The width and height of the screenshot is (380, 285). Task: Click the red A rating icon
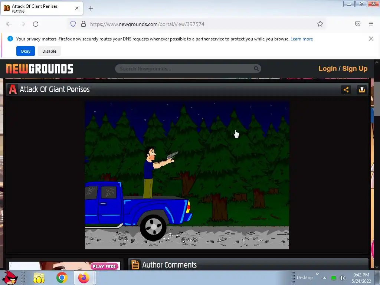tap(13, 89)
